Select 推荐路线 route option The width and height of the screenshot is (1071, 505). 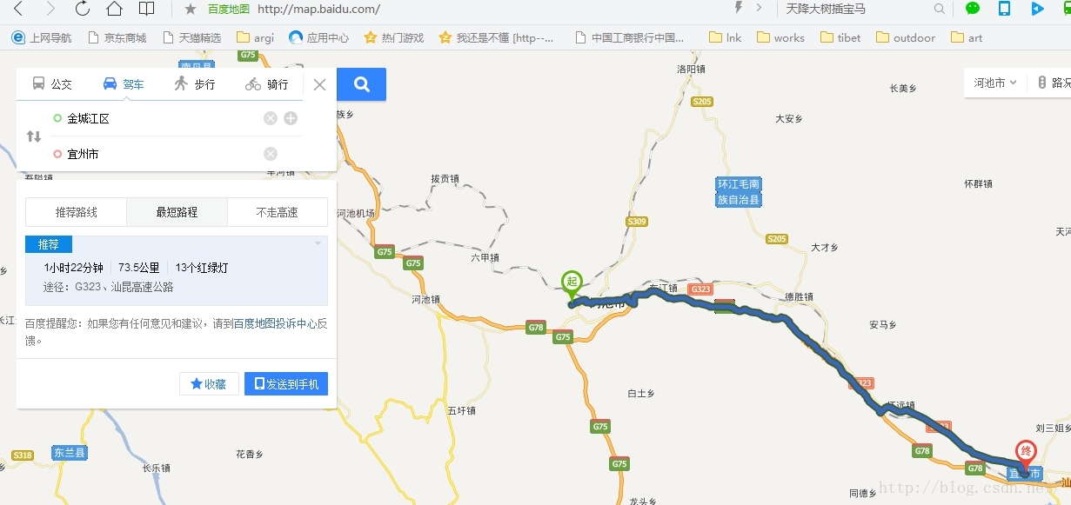coord(77,212)
